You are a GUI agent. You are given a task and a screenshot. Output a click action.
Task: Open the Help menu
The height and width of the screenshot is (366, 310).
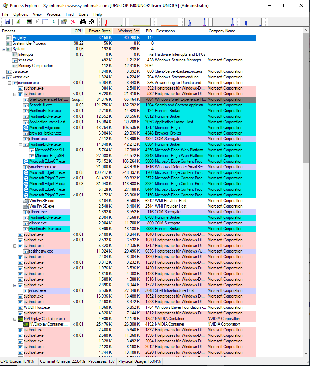click(x=97, y=14)
